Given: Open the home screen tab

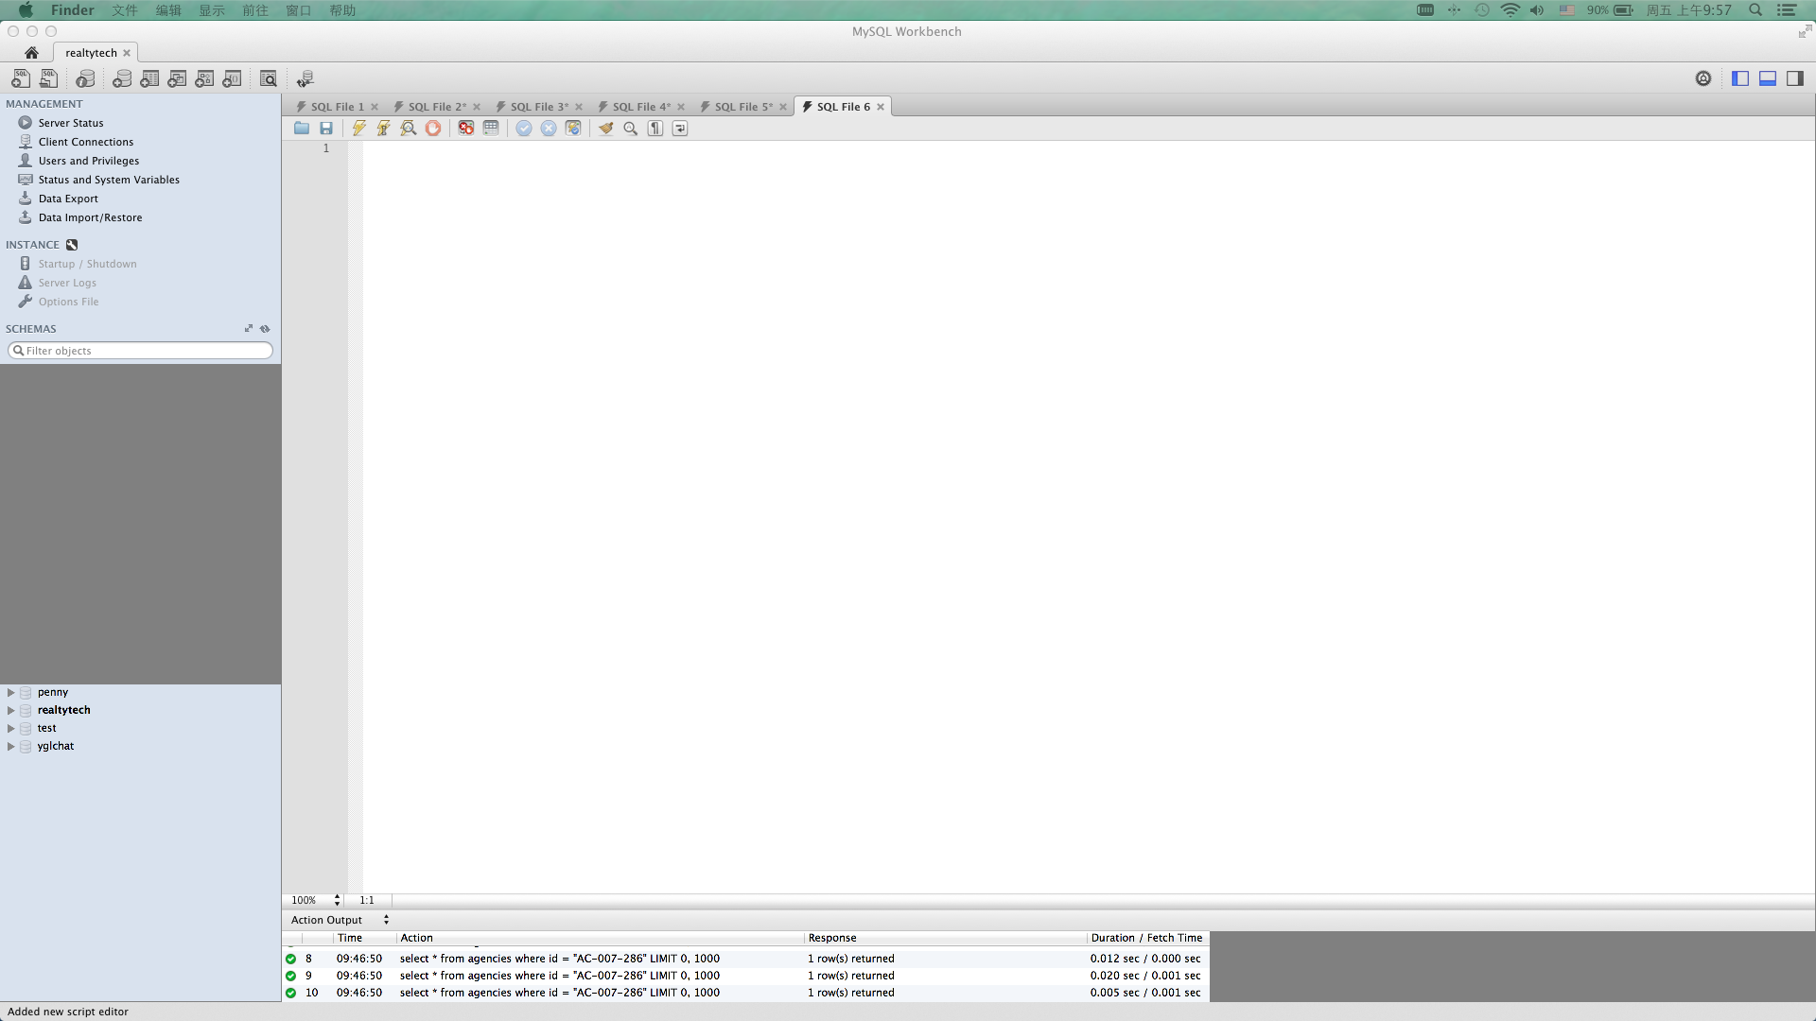Looking at the screenshot, I should point(31,53).
